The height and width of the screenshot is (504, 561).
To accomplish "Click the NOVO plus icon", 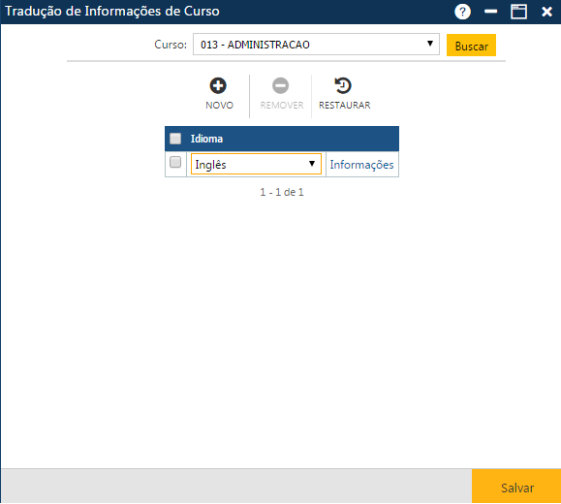I will pyautogui.click(x=218, y=85).
